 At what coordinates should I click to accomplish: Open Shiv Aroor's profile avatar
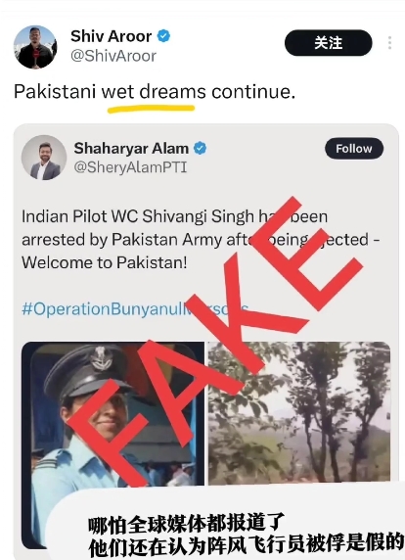click(x=35, y=47)
